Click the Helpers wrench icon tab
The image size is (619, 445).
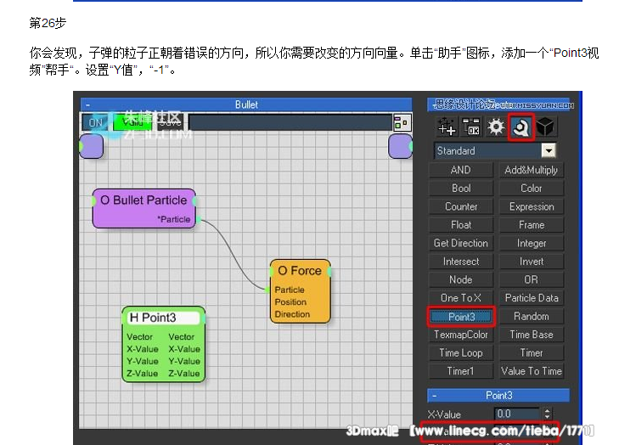pyautogui.click(x=520, y=127)
